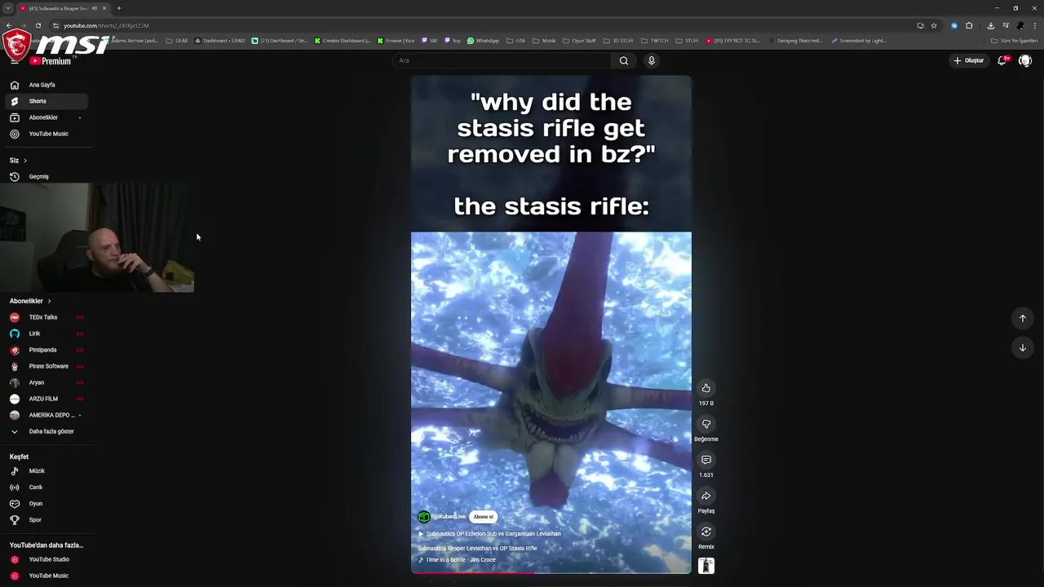
Task: Select Shorts in the sidebar
Action: coord(46,101)
